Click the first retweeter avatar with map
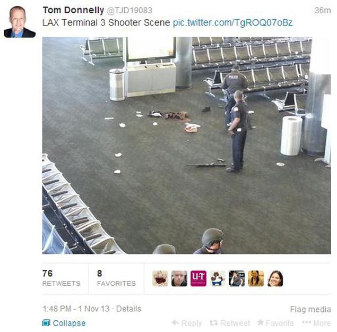This screenshot has height=332, width=337. click(160, 278)
